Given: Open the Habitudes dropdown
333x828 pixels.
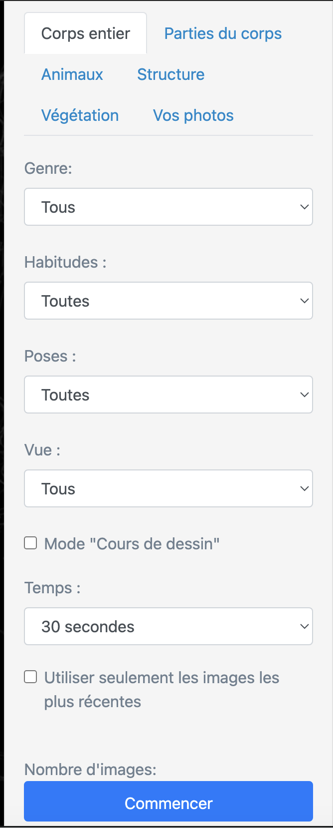Looking at the screenshot, I should pos(168,301).
